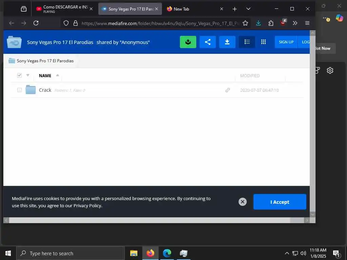The image size is (347, 260).
Task: Click the MediaFire folder logo icon
Action: pyautogui.click(x=14, y=42)
